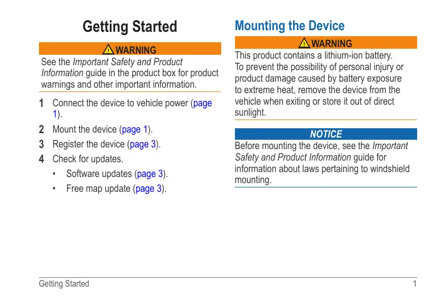Click the windshield mounting notice text
438x308 pixels.
(322, 163)
